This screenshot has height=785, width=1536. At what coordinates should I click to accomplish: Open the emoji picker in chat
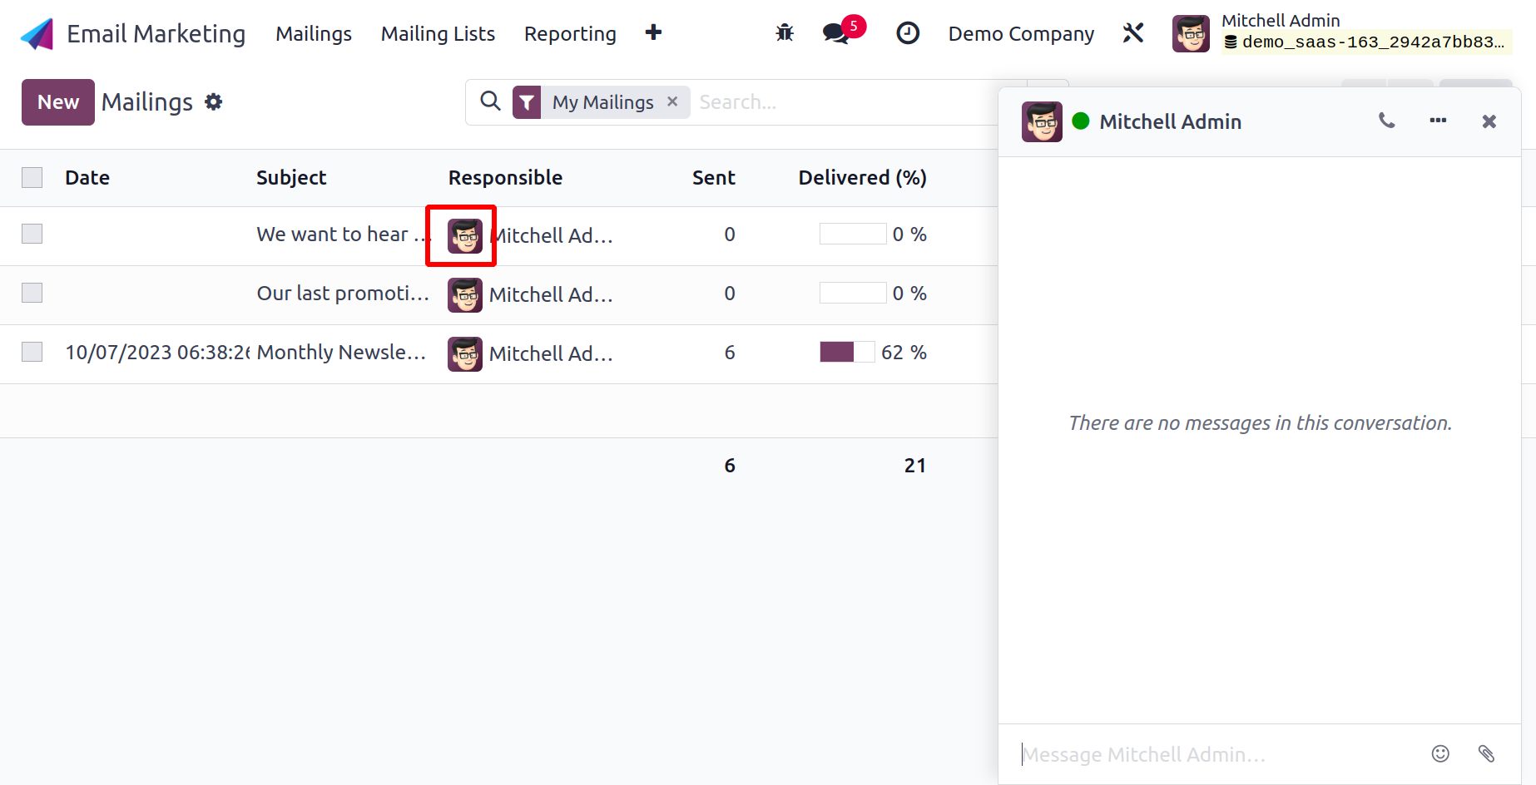click(1440, 753)
